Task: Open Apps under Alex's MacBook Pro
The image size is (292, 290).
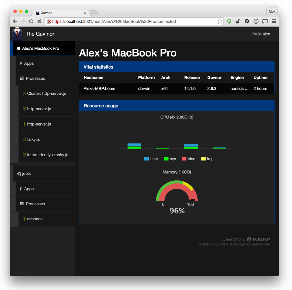Action: pos(29,64)
